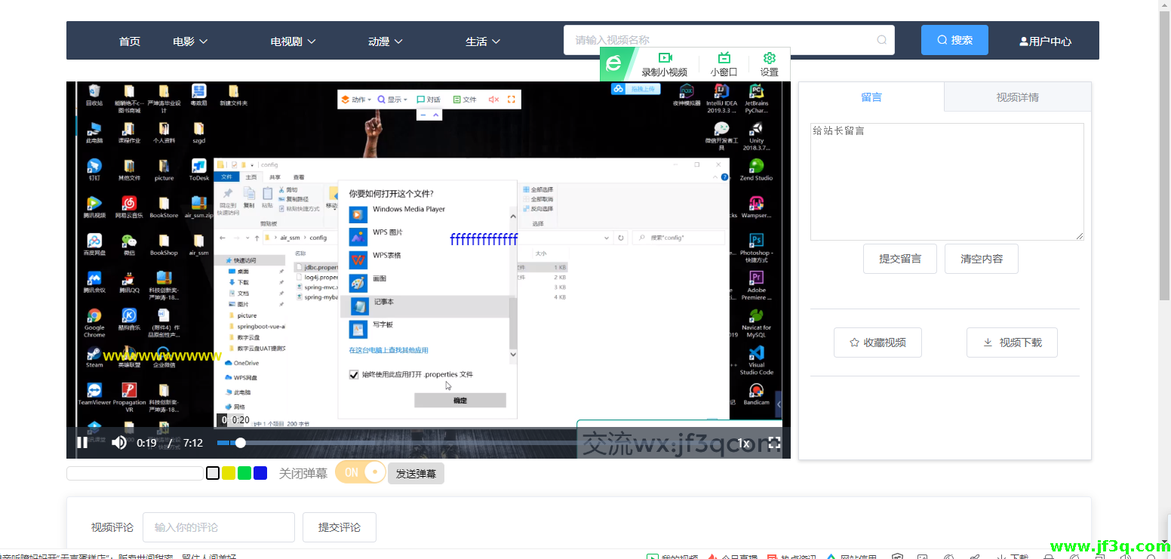
Task: Select the yellow danmaku color swatch
Action: (229, 473)
